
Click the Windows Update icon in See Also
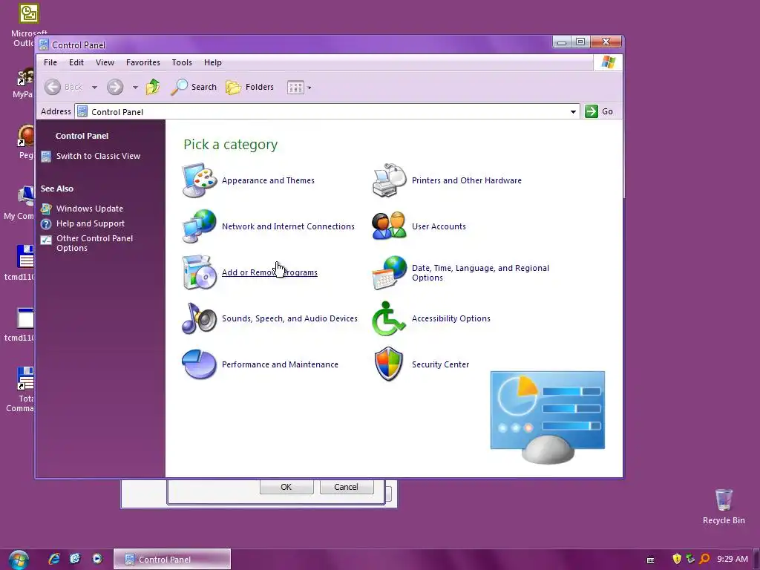tap(46, 209)
